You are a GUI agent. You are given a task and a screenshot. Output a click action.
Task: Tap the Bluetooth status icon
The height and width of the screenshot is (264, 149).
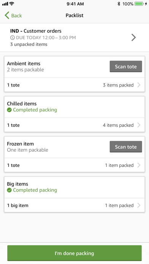coord(119,4)
